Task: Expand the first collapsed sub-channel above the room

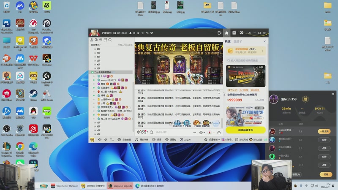Action: (95, 49)
